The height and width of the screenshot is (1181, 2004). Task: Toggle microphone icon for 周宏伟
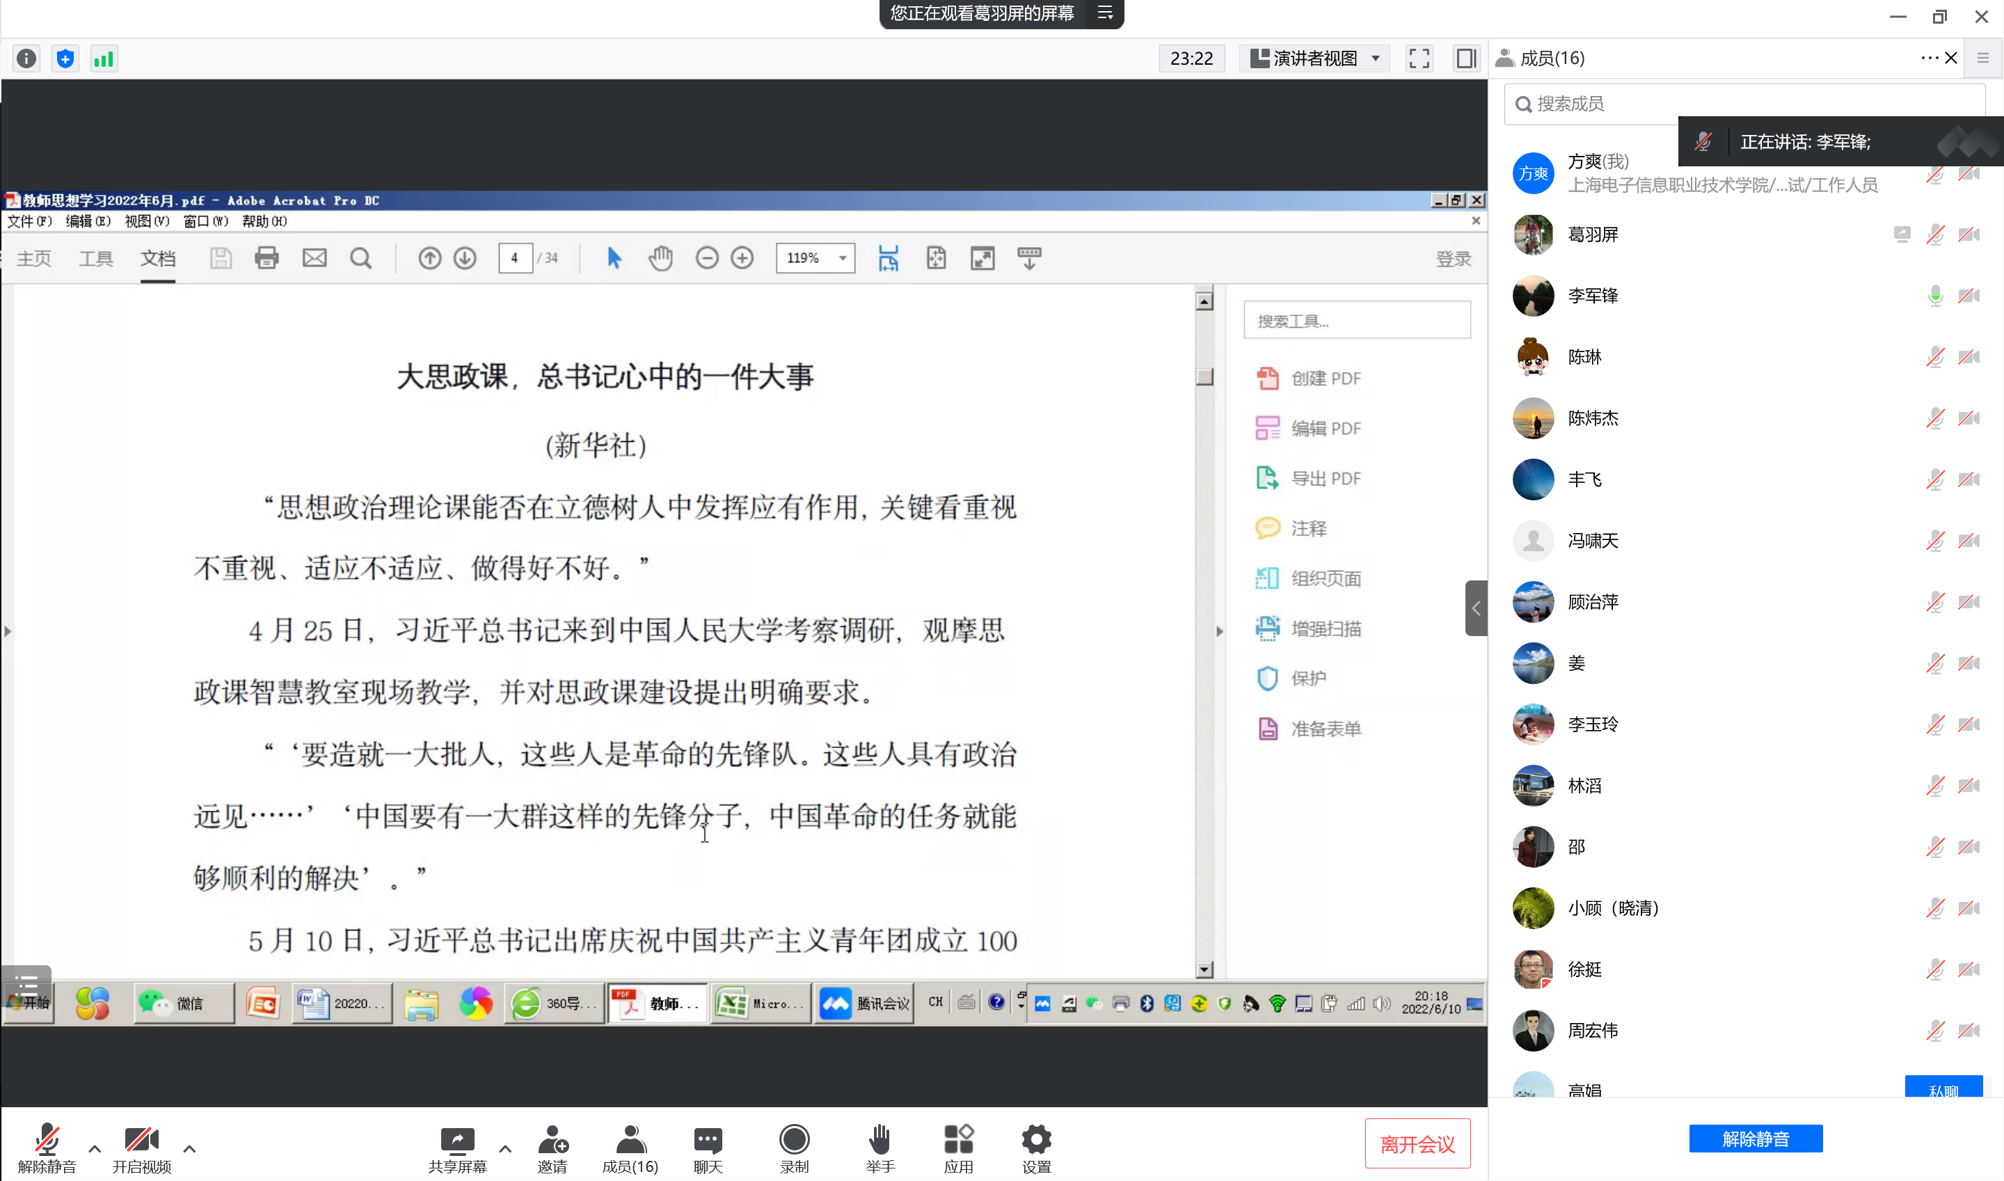pyautogui.click(x=1935, y=1031)
